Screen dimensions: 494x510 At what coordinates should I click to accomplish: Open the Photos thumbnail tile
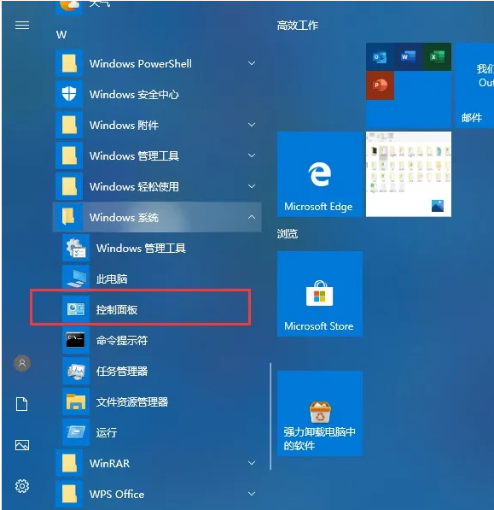pos(409,174)
